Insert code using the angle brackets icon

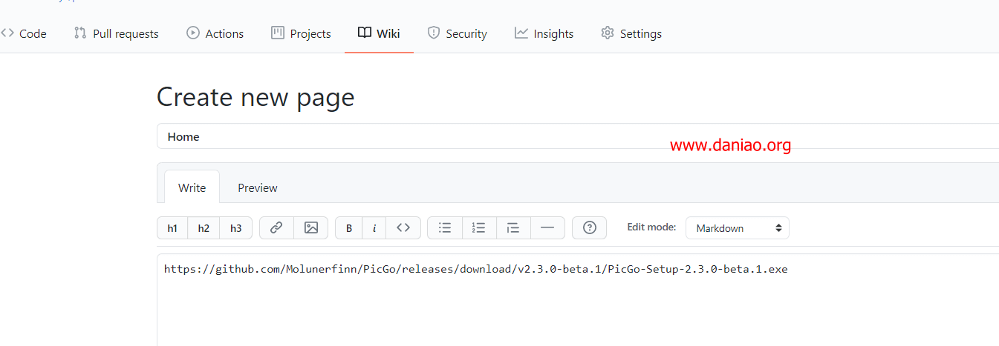403,228
